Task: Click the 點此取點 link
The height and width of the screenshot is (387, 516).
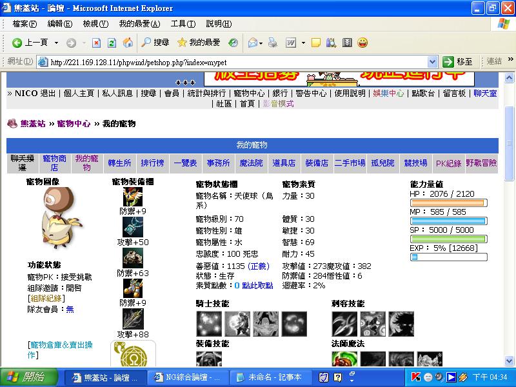Action: (257, 285)
